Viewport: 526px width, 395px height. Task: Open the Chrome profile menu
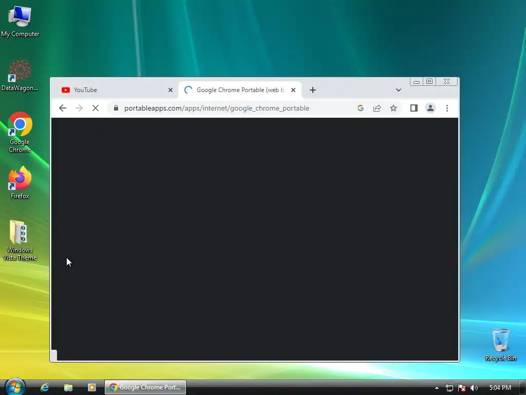coord(430,108)
